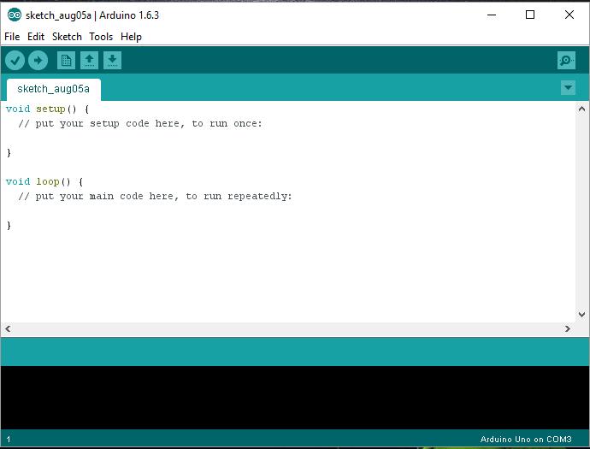The image size is (590, 449).
Task: Minimize the Arduino window
Action: (x=492, y=15)
